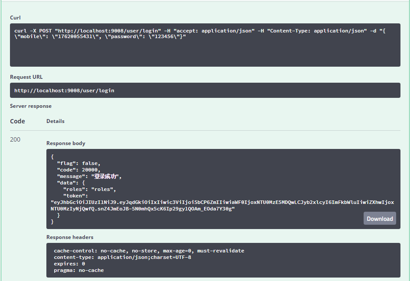Click the "pragma: no-cache" header line
Viewport: 410px width, 281px height.
[78, 270]
